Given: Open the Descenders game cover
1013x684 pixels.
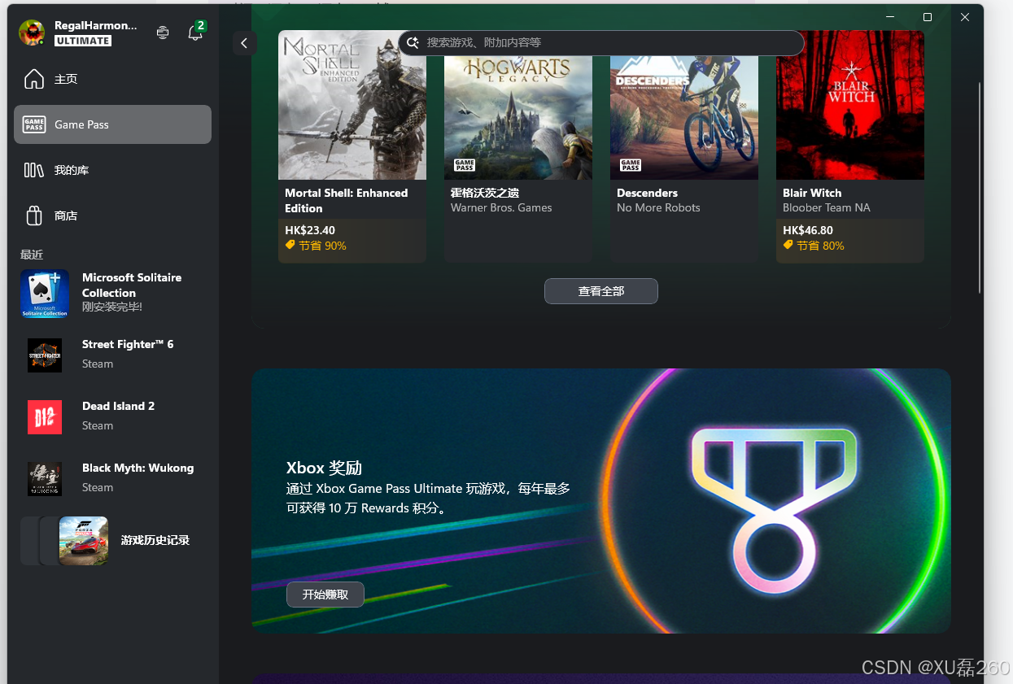Looking at the screenshot, I should pyautogui.click(x=684, y=105).
